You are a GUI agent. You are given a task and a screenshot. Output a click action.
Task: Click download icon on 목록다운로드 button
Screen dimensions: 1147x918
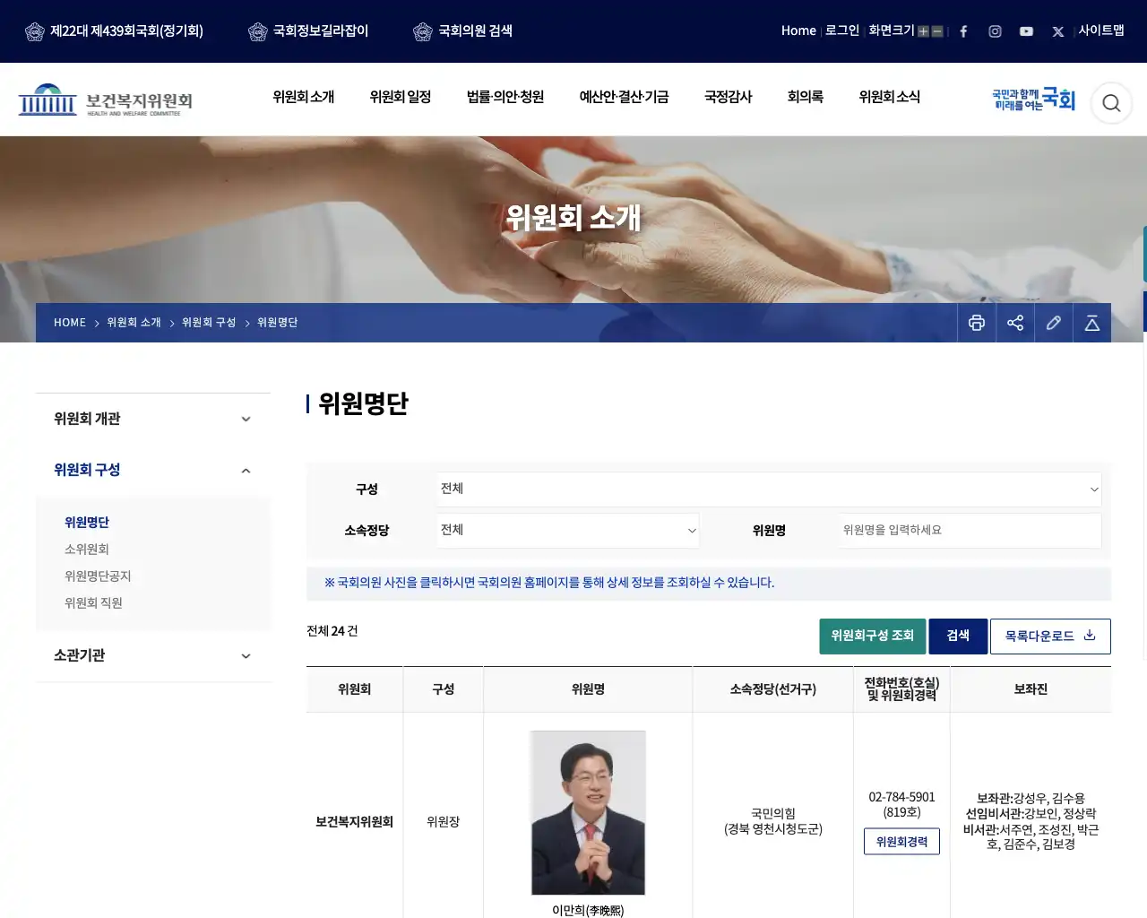pyautogui.click(x=1090, y=635)
